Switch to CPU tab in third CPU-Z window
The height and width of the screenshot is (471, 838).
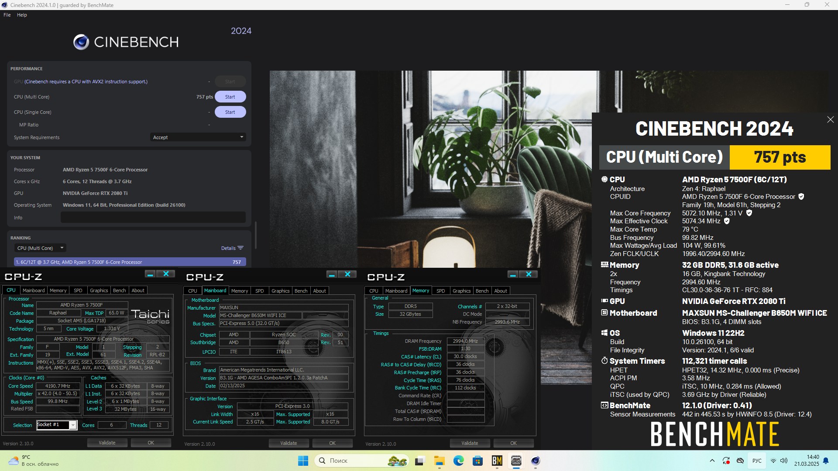pos(374,291)
